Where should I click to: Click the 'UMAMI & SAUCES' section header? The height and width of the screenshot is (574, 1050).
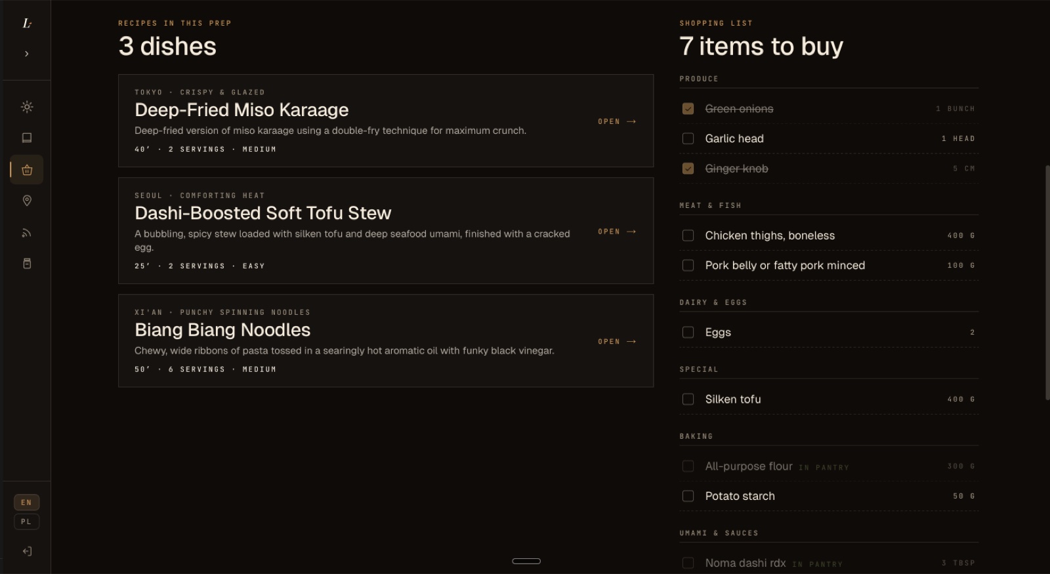pos(719,533)
